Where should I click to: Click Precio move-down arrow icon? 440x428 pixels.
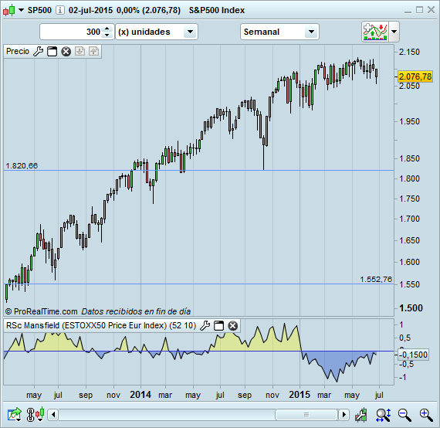click(x=80, y=52)
